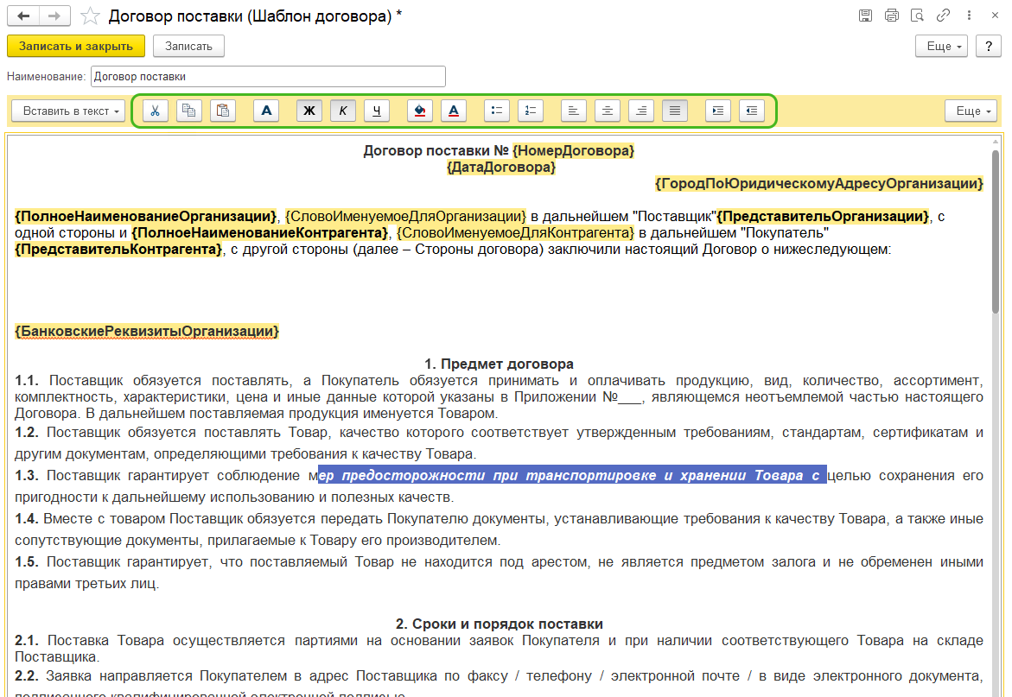This screenshot has height=697, width=1012.
Task: Toggle bold formatting (Ж)
Action: coord(309,111)
